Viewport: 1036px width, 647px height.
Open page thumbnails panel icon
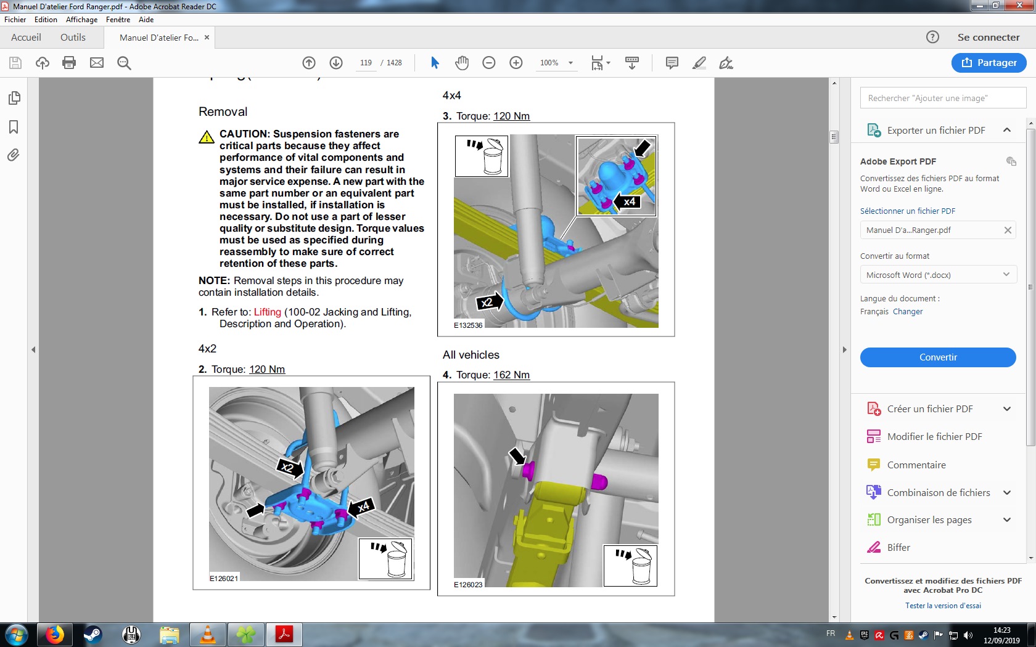14,99
